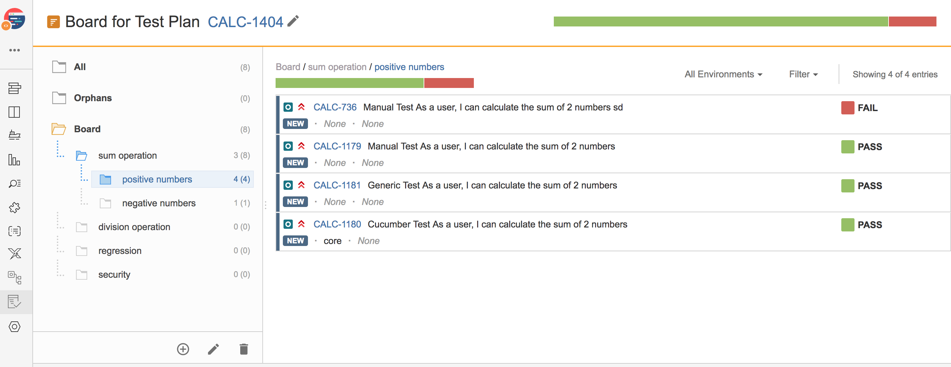Open the sidebar ellipsis more menu
The image size is (951, 367).
coord(15,50)
